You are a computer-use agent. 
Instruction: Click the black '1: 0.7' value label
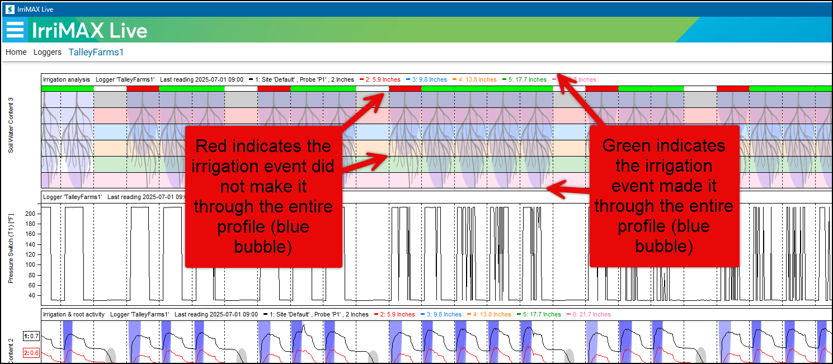pos(31,335)
